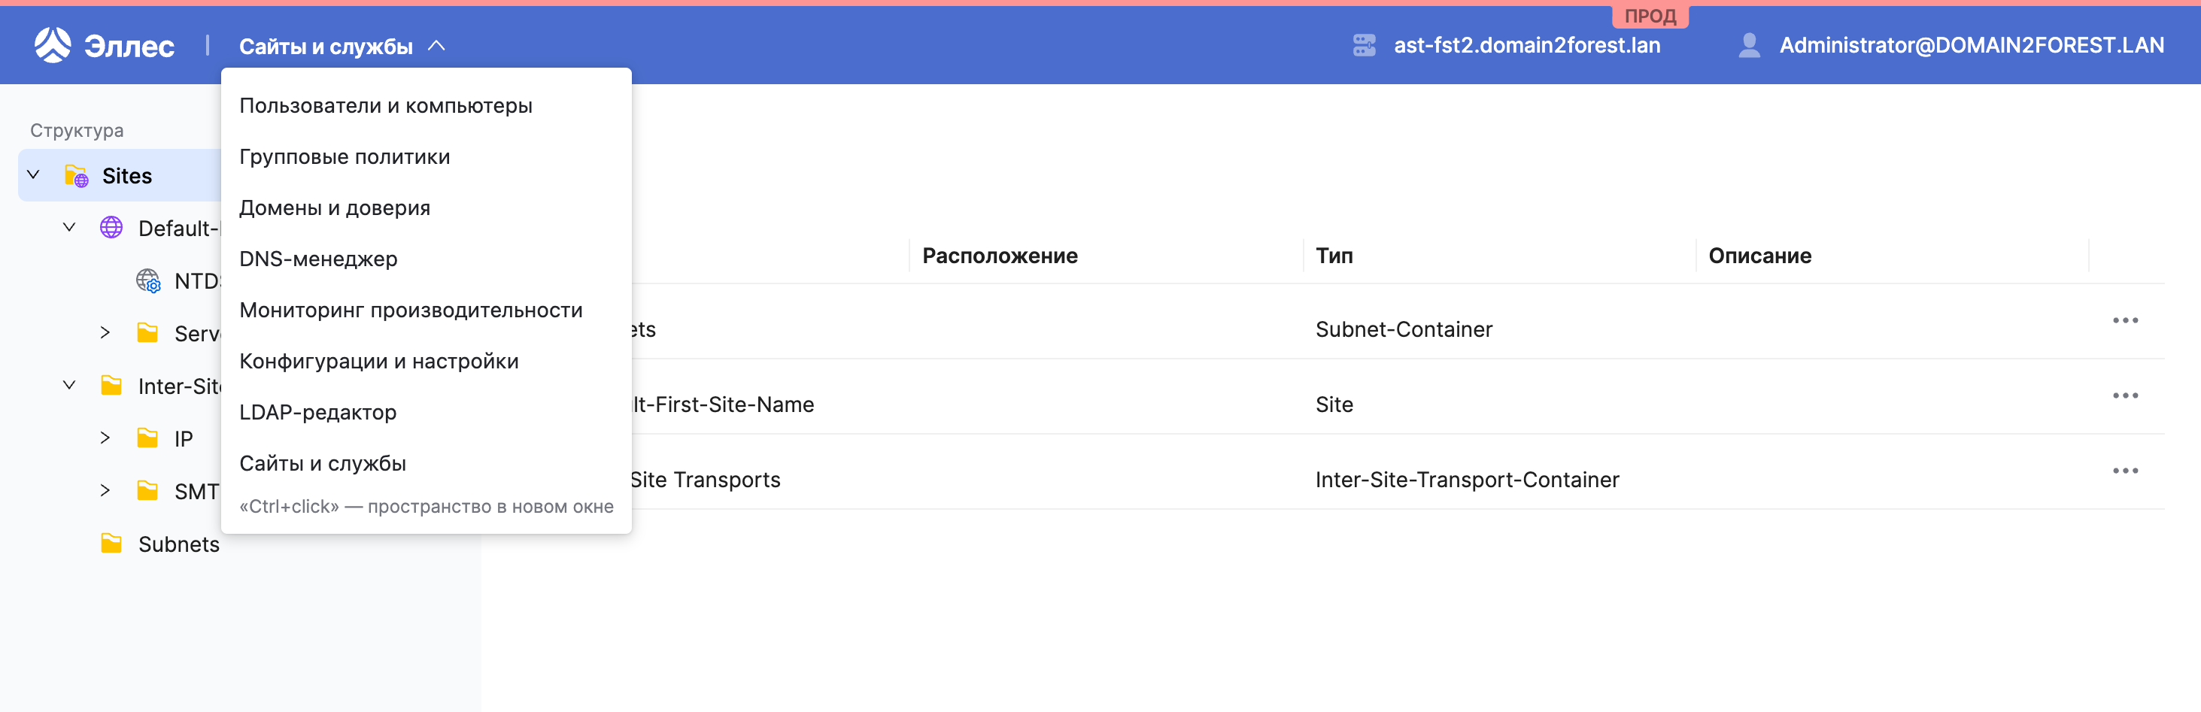This screenshot has width=2201, height=712.
Task: Sort by the Тип column header
Action: click(1334, 256)
